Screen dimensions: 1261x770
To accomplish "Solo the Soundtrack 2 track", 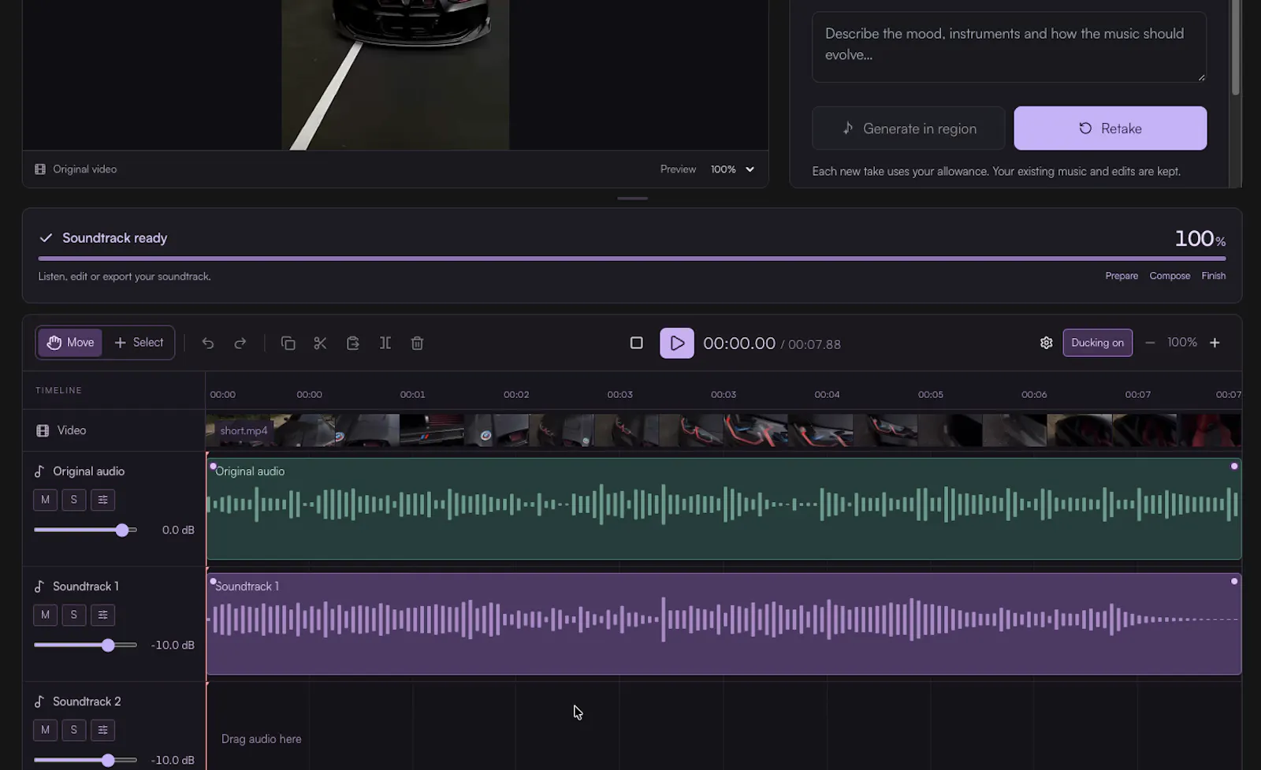I will [74, 730].
